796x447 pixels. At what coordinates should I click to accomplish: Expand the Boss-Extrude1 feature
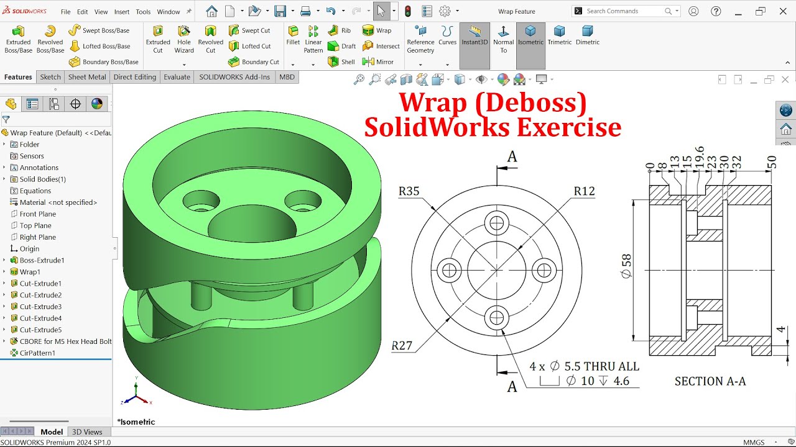(4, 260)
